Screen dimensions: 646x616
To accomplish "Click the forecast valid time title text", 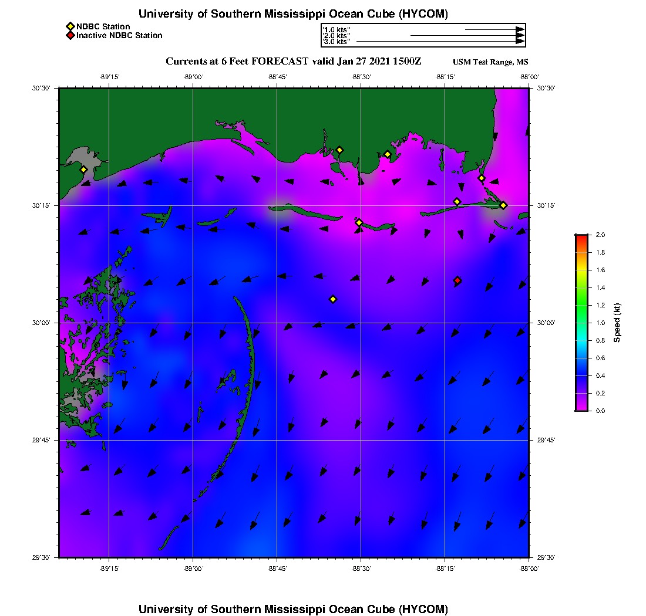I will coord(293,62).
